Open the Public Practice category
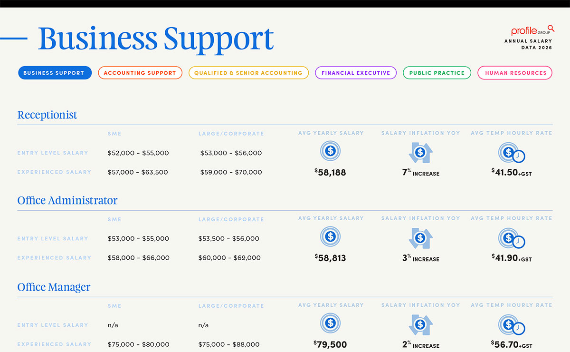The image size is (570, 352). 437,73
